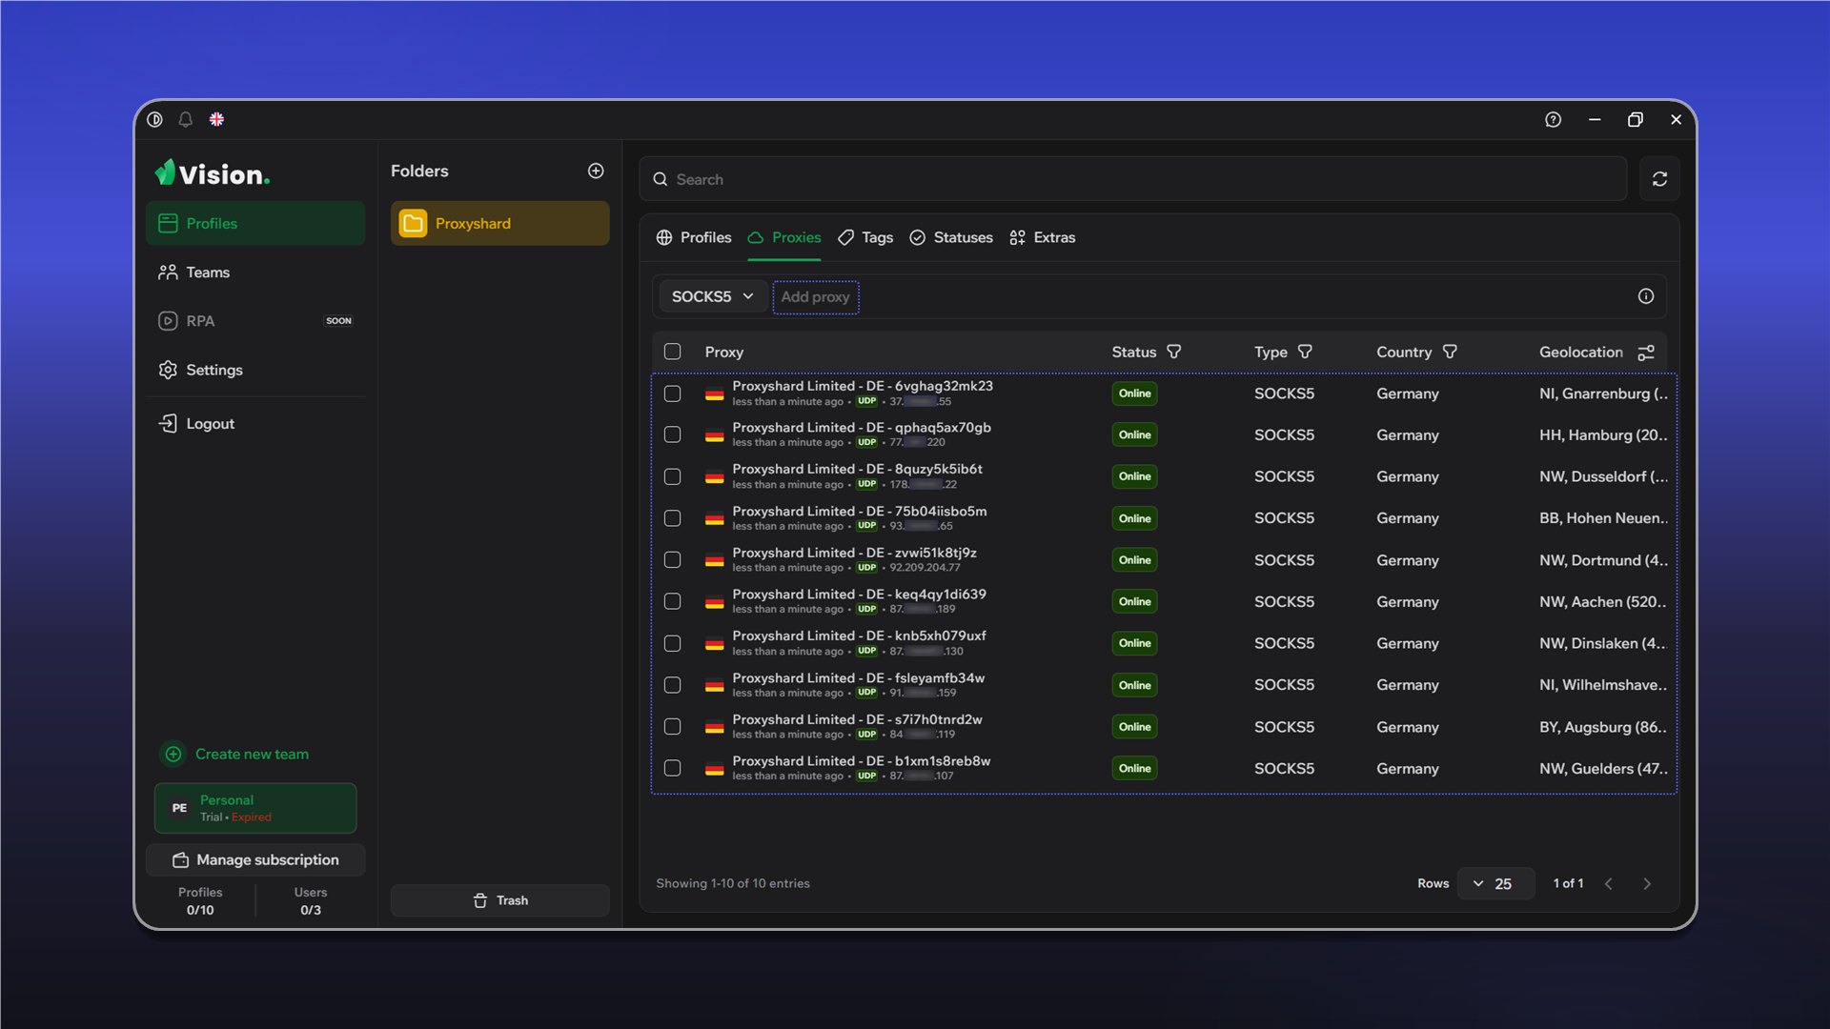Click Logout in sidebar

255,424
